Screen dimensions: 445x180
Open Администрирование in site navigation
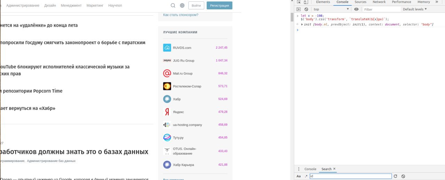coord(23,6)
